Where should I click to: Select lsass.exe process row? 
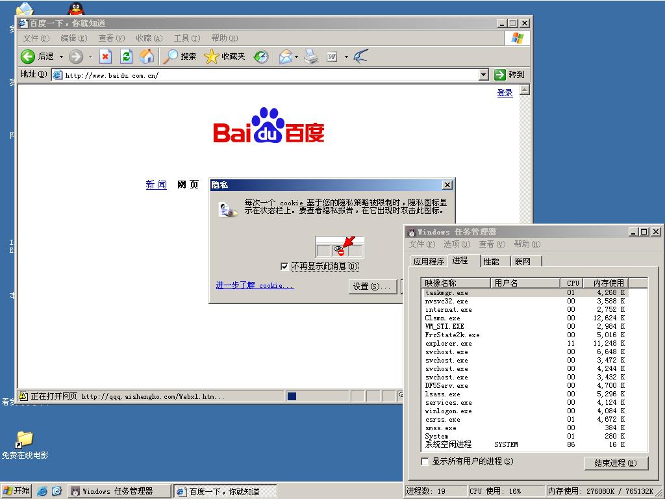coord(525,394)
